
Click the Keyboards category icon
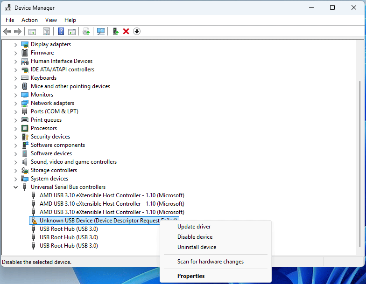25,78
